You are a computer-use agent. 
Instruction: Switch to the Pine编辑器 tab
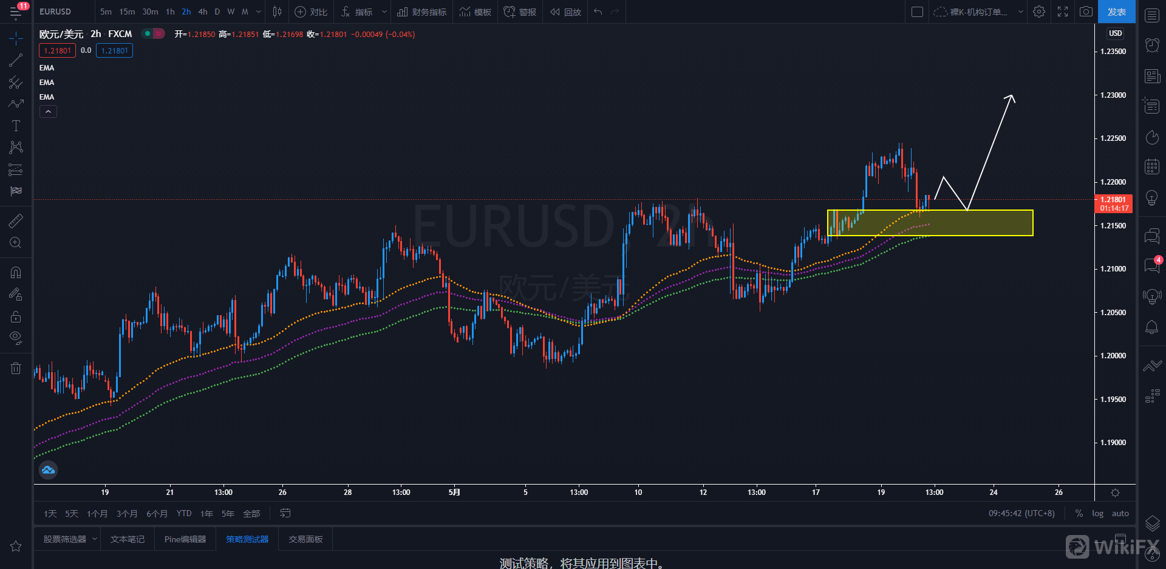click(185, 539)
